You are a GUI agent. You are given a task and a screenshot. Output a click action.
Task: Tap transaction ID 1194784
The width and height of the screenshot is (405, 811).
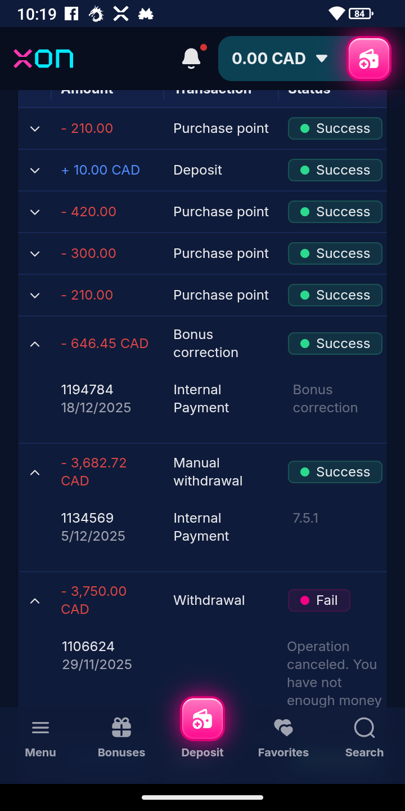87,390
